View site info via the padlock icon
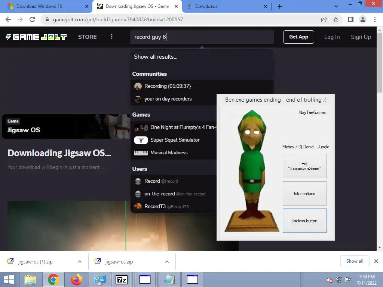383x287 pixels. (x=47, y=19)
